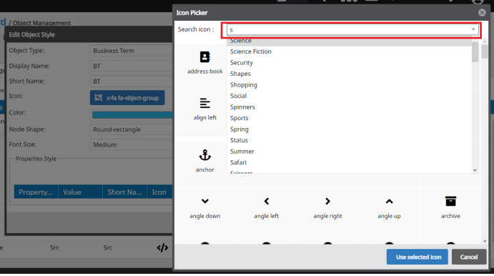Click Object Management breadcrumb text
The image size is (494, 276).
(41, 23)
